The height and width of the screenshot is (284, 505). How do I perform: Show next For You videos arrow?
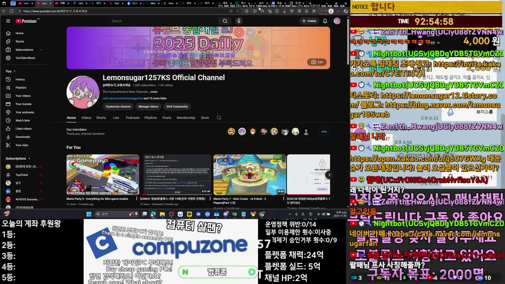tap(329, 175)
